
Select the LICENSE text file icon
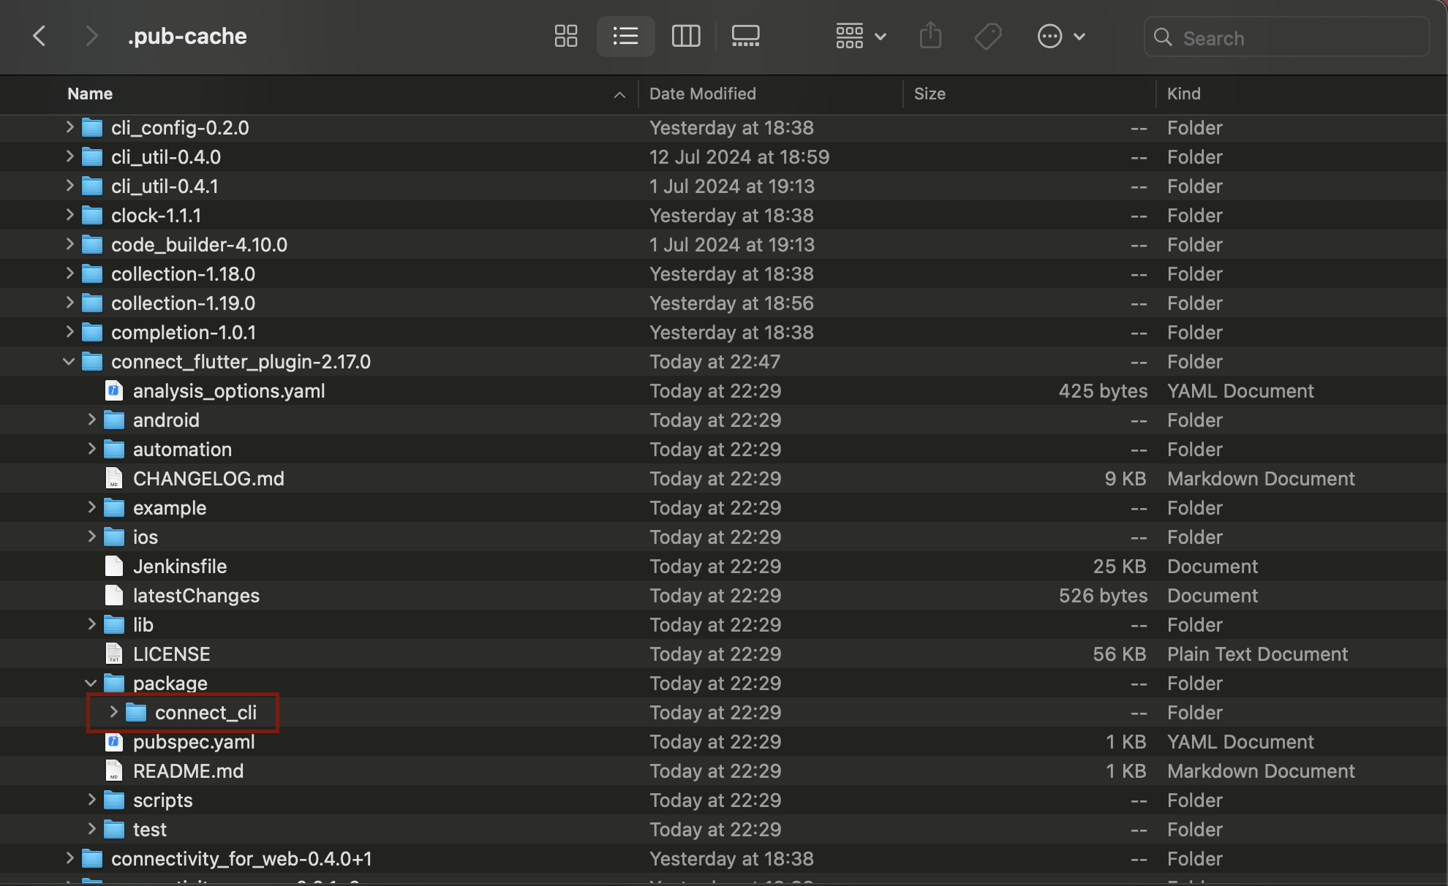pyautogui.click(x=113, y=654)
